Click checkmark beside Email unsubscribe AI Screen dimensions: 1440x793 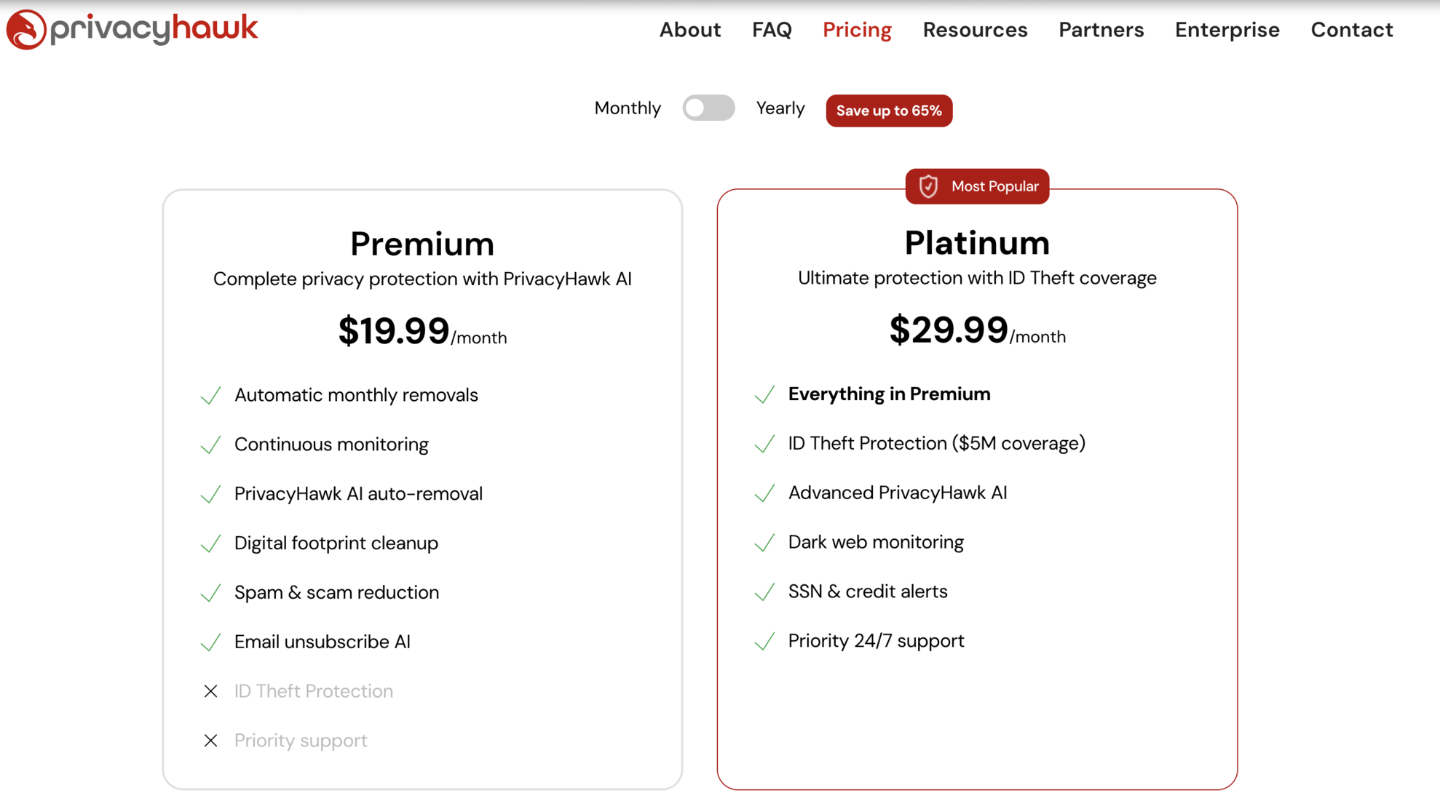(x=210, y=643)
